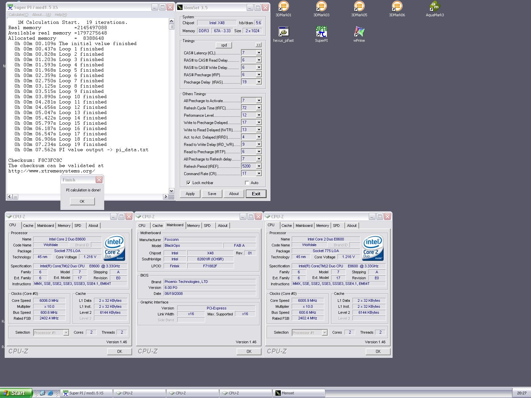Open the Read to Write Delay (tRD_WR) dropdown
Viewport: 531px width, 398px height.
[x=259, y=144]
